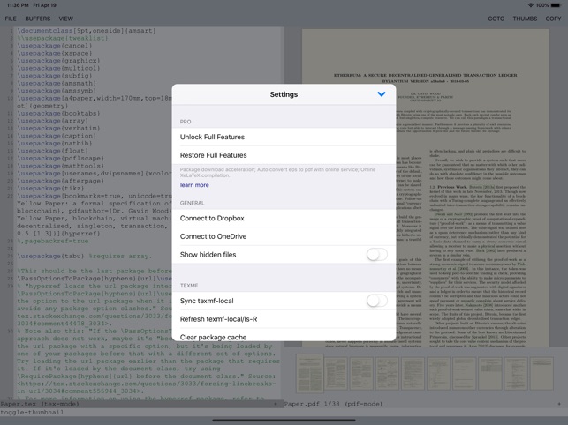Select the first PDF page thumbnail
The width and height of the screenshot is (568, 425).
tap(310, 375)
